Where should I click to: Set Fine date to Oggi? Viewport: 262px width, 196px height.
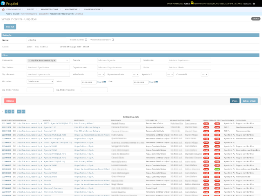point(151,82)
